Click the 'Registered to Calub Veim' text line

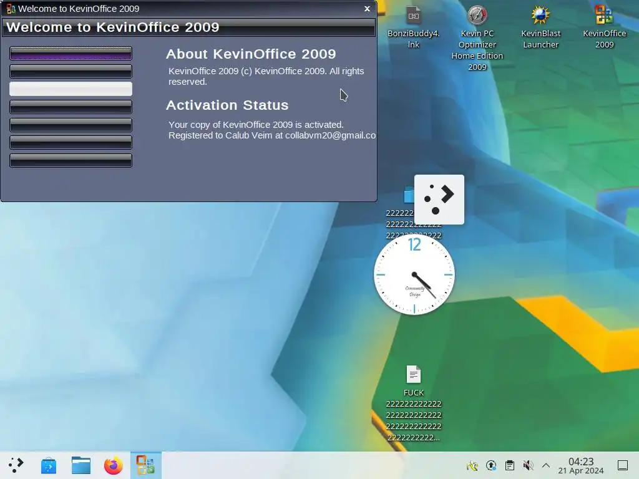pyautogui.click(x=272, y=135)
